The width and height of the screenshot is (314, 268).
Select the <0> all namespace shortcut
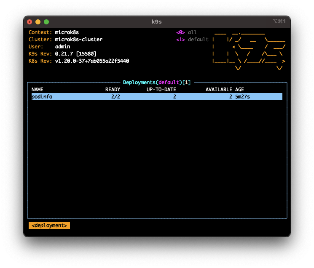point(186,32)
